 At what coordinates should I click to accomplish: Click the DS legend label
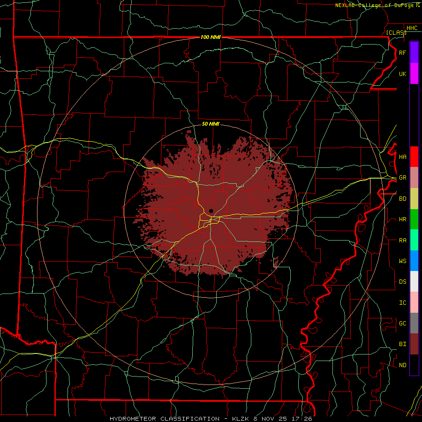click(x=402, y=282)
